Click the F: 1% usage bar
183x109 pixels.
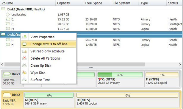[x=162, y=75]
